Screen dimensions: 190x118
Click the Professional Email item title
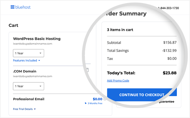click(28, 99)
